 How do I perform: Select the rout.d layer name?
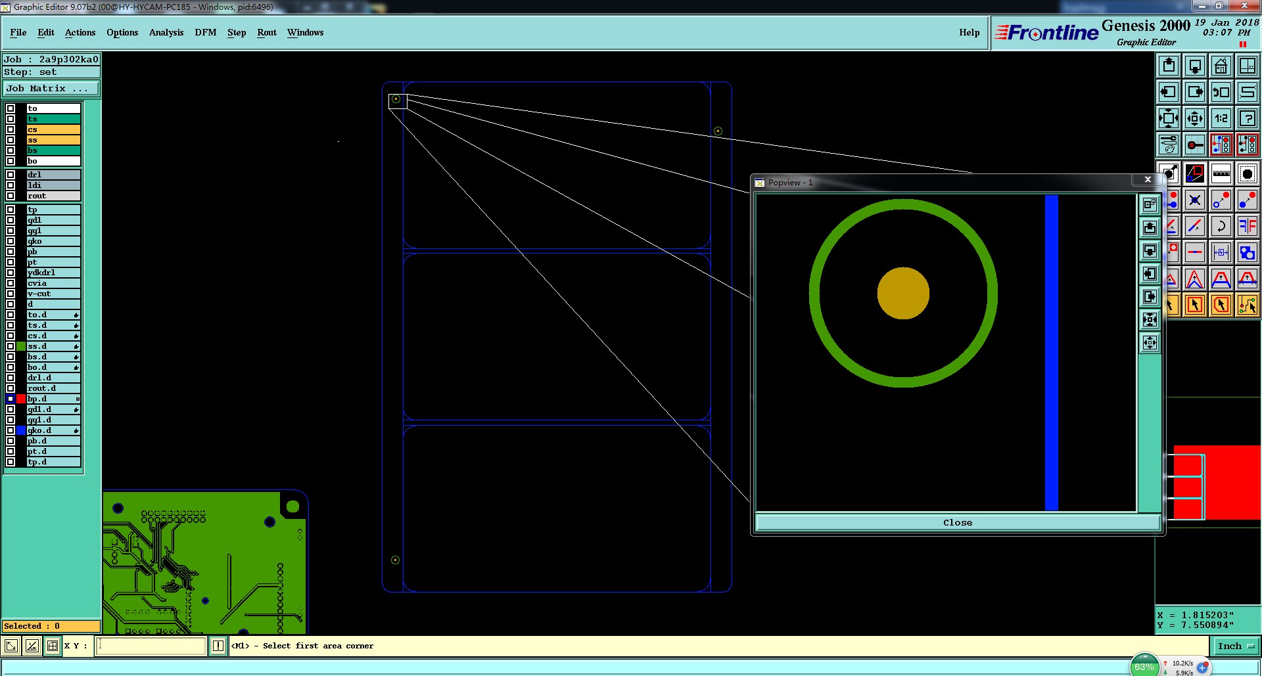click(x=53, y=388)
